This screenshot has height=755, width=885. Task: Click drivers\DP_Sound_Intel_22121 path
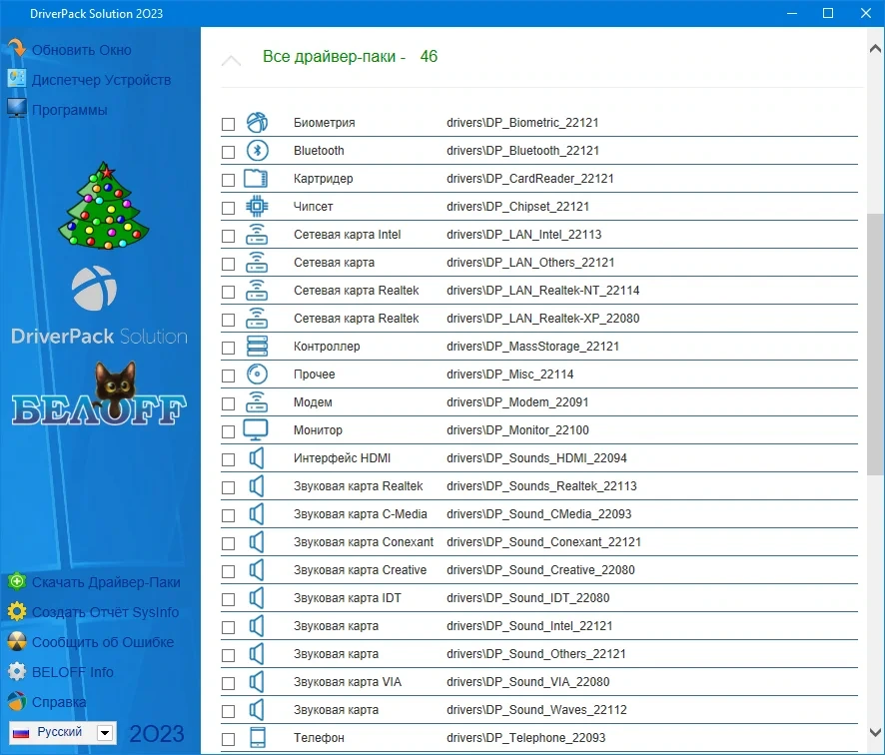[x=529, y=626]
